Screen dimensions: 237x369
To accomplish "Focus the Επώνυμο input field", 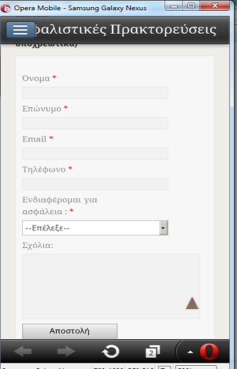I will click(95, 123).
